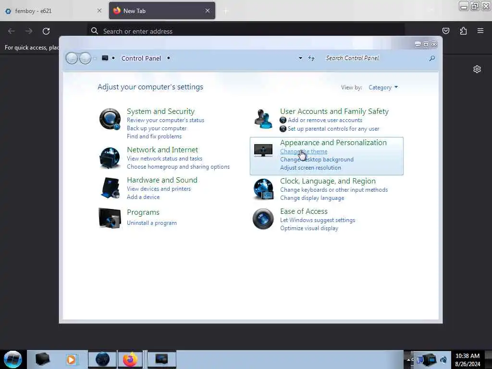Click the Control Panel search magnifier icon
Screen dimensions: 492x369
pos(432,58)
